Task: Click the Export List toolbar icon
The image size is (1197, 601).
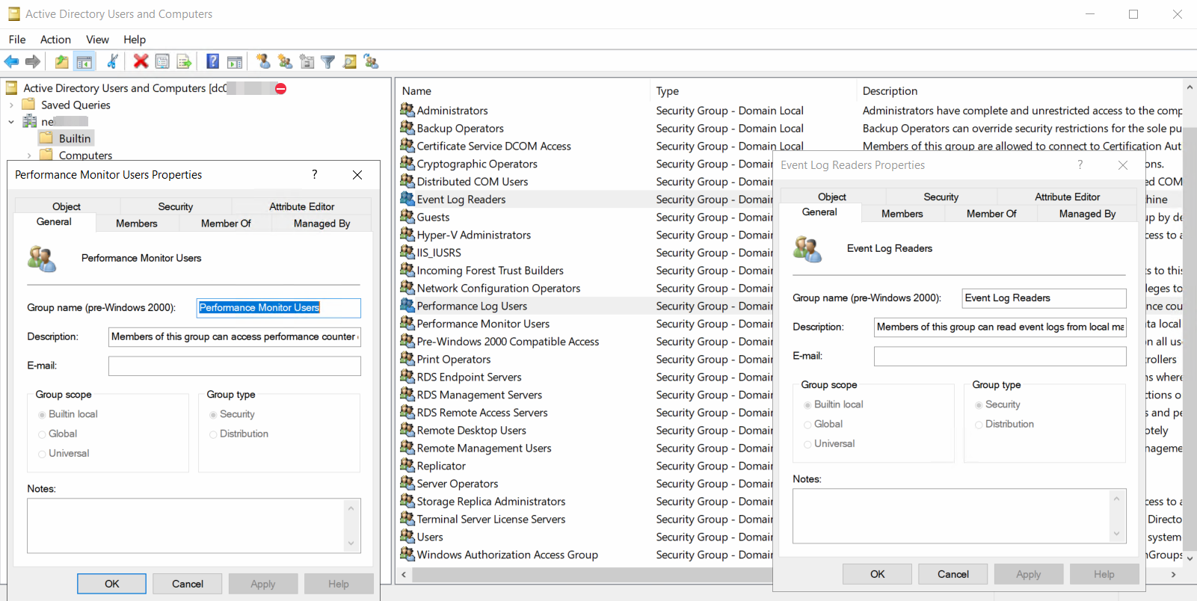Action: click(x=184, y=61)
